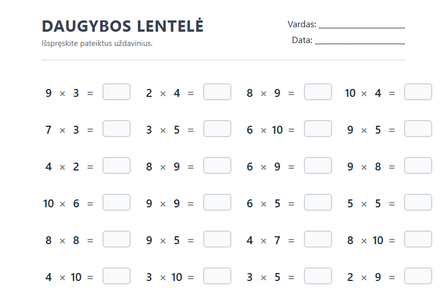Select the answer box for 4 × 7
447x294 pixels.
[x=318, y=240]
